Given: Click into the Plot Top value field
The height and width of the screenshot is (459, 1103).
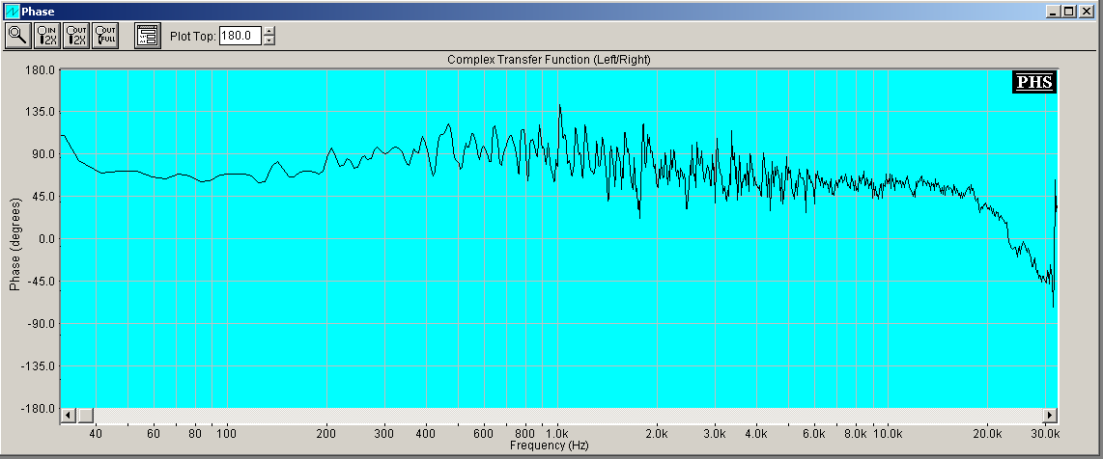Looking at the screenshot, I should pos(240,35).
